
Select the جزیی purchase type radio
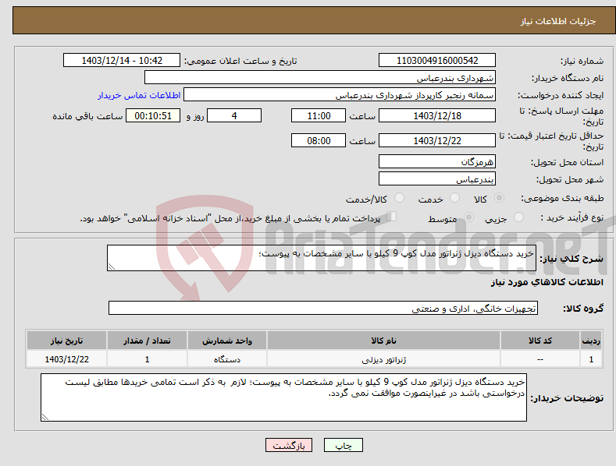[518, 217]
